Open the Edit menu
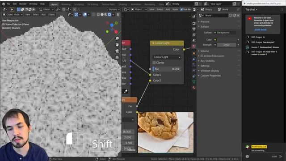Image resolution: width=286 pixels, height=161 pixels. click(15, 4)
